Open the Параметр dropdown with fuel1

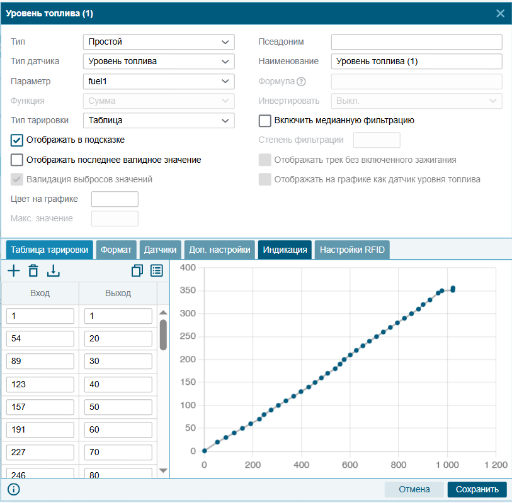click(x=159, y=82)
